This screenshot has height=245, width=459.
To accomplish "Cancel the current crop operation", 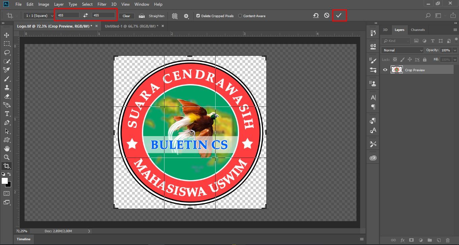I will (327, 15).
